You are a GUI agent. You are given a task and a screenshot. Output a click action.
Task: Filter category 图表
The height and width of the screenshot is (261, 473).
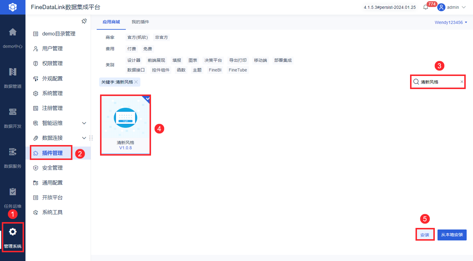193,60
